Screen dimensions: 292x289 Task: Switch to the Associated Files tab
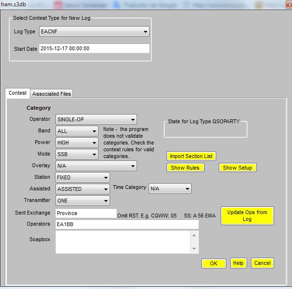pyautogui.click(x=52, y=93)
